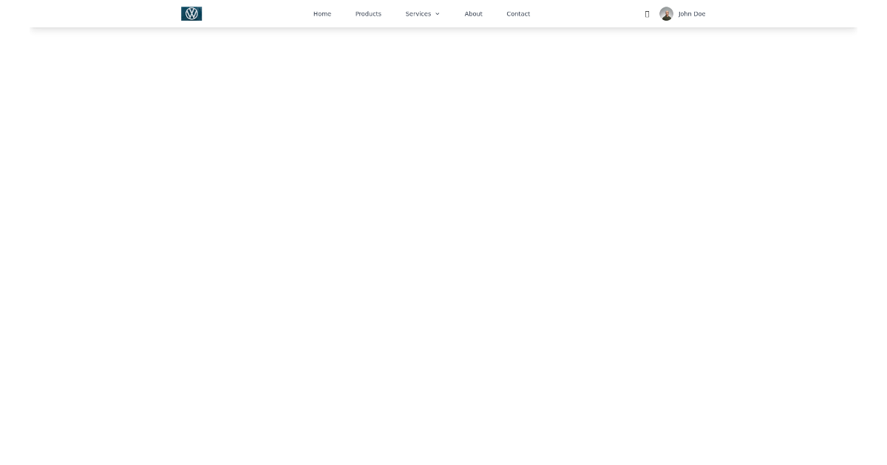Expand the Services dropdown menu
The image size is (887, 465).
(x=422, y=13)
